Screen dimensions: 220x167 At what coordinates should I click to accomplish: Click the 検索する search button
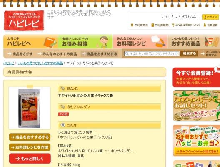(189, 53)
